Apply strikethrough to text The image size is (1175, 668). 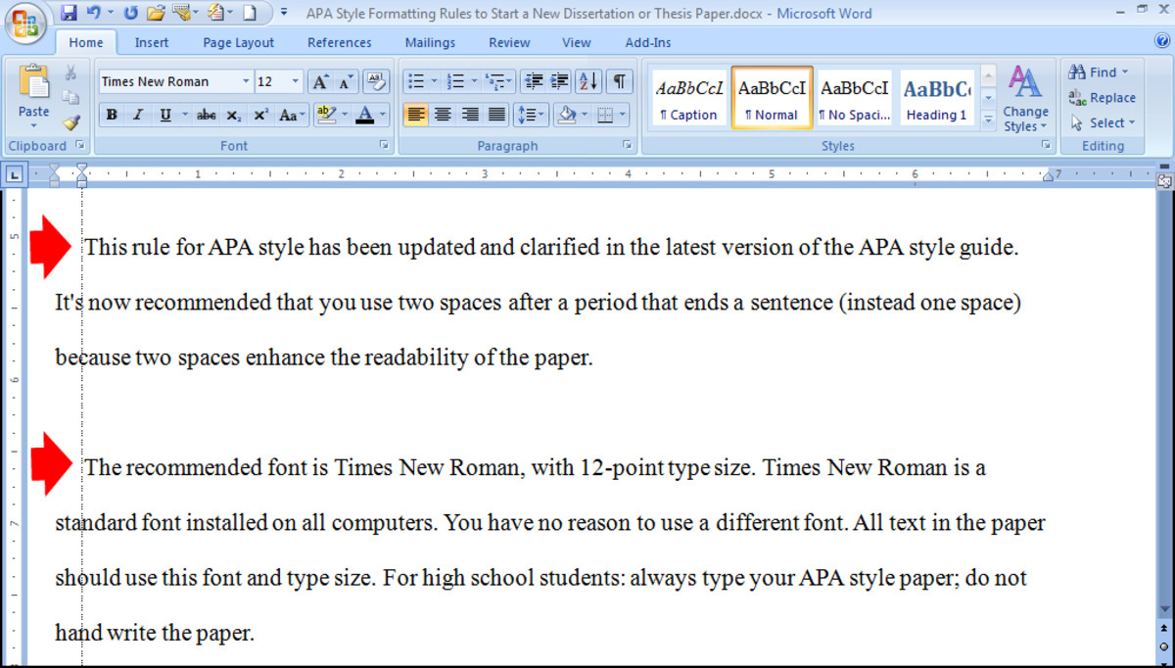pos(206,115)
